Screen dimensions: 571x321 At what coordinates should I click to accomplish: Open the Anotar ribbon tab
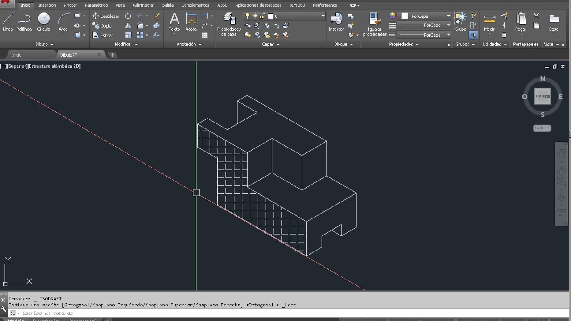click(70, 5)
